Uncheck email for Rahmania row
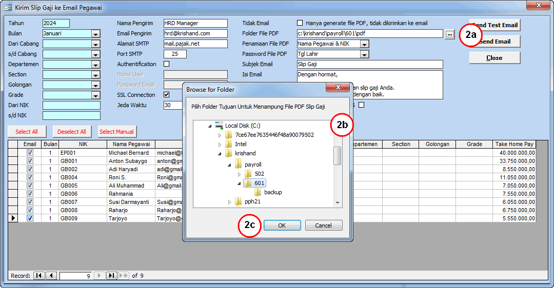The height and width of the screenshot is (288, 554). pos(30,194)
